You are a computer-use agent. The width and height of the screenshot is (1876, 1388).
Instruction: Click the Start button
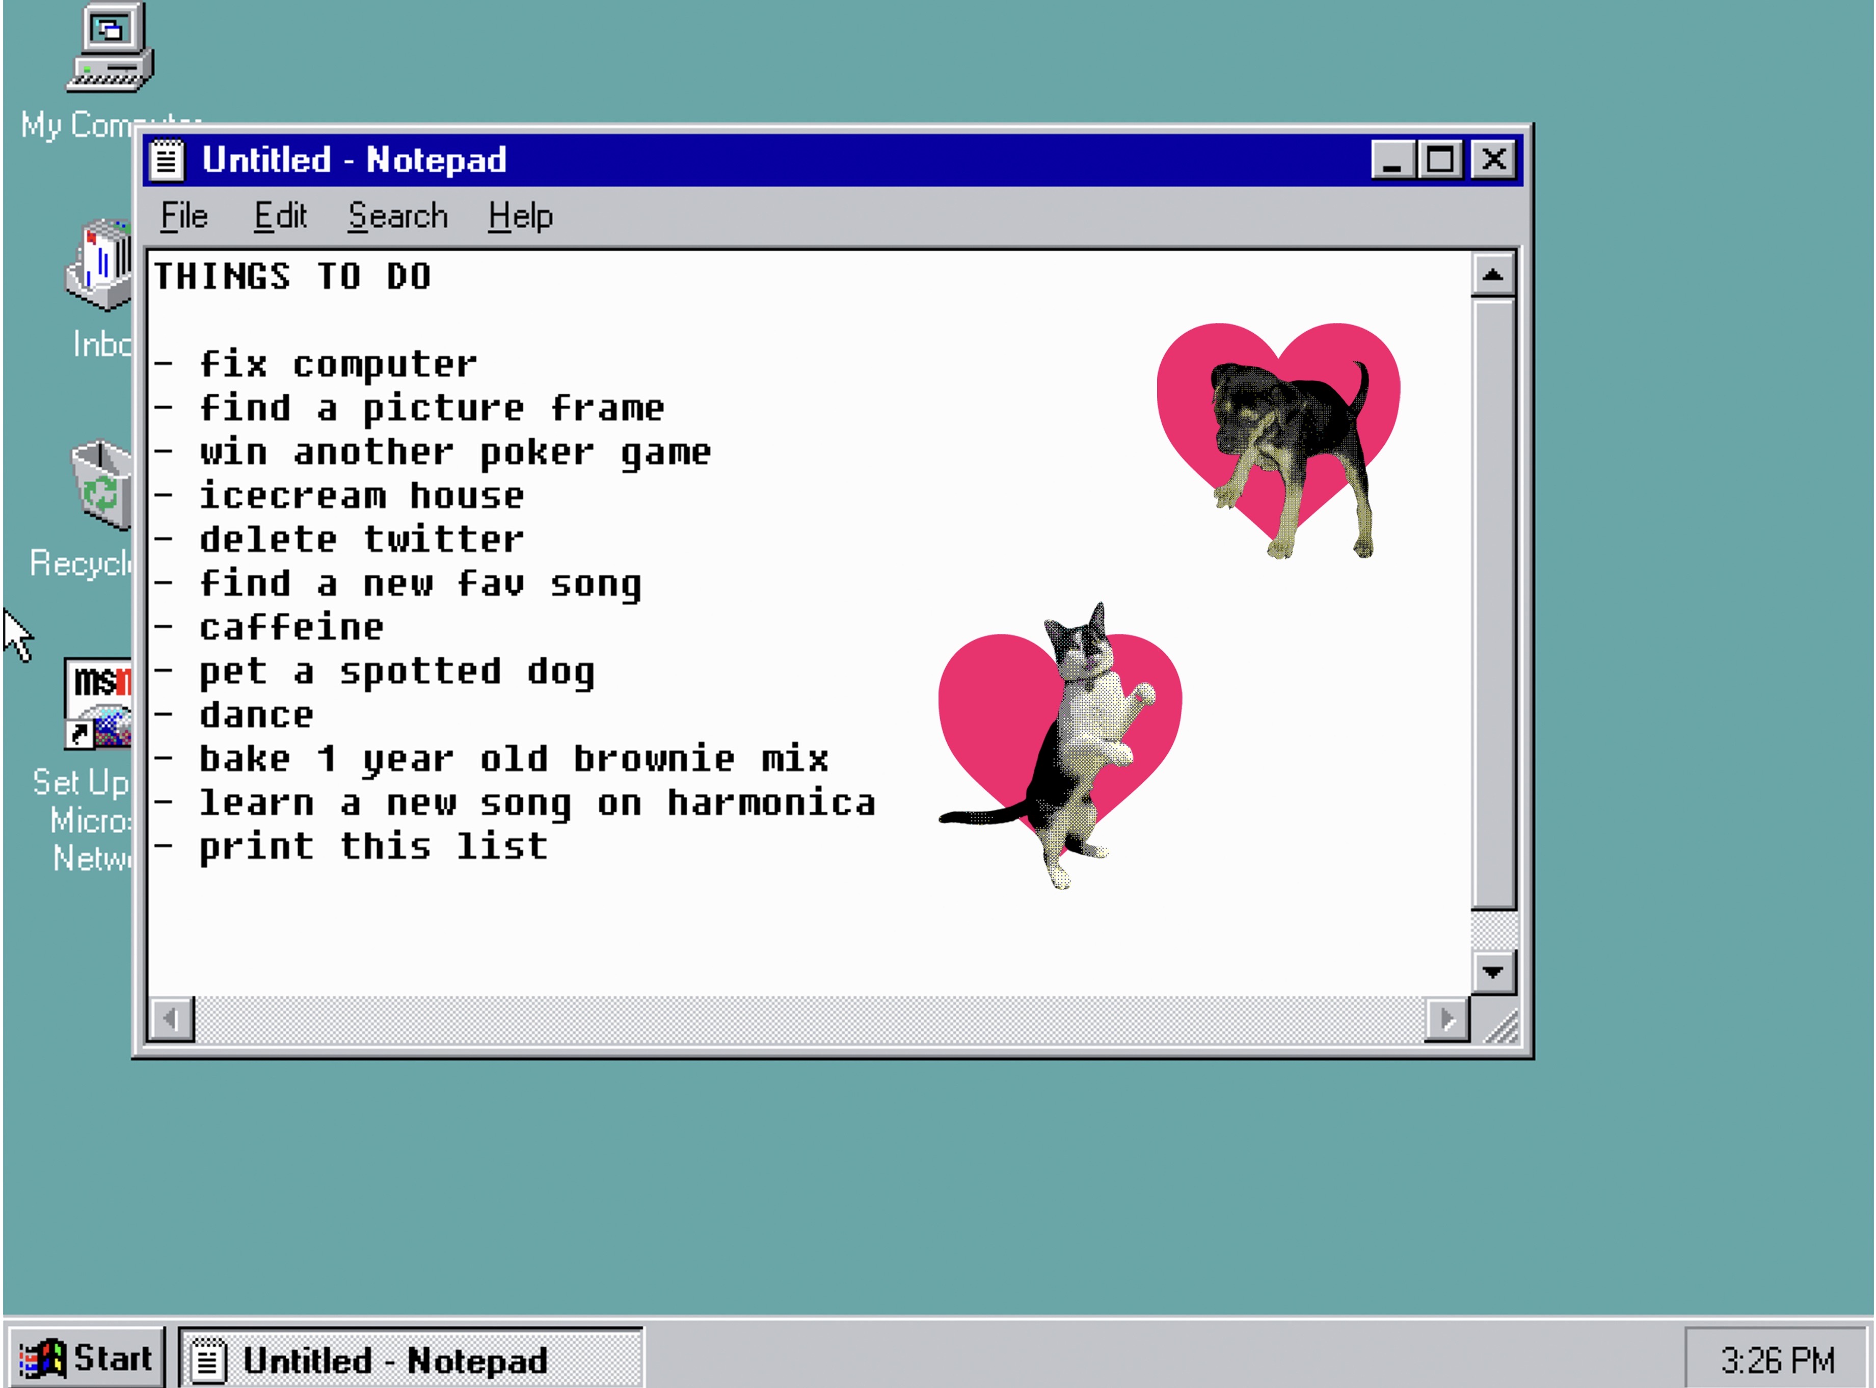pyautogui.click(x=87, y=1358)
